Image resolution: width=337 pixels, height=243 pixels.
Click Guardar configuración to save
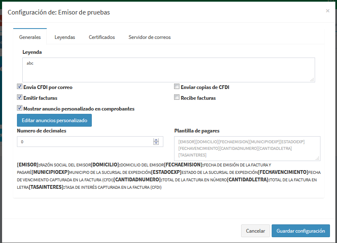(301, 231)
